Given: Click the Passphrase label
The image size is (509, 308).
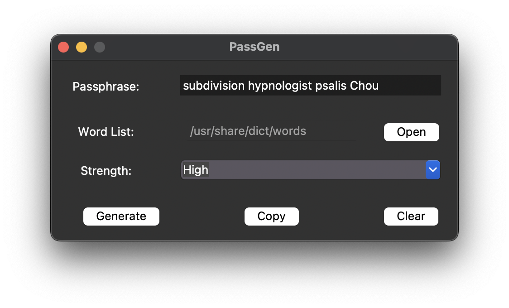Looking at the screenshot, I should (x=106, y=87).
